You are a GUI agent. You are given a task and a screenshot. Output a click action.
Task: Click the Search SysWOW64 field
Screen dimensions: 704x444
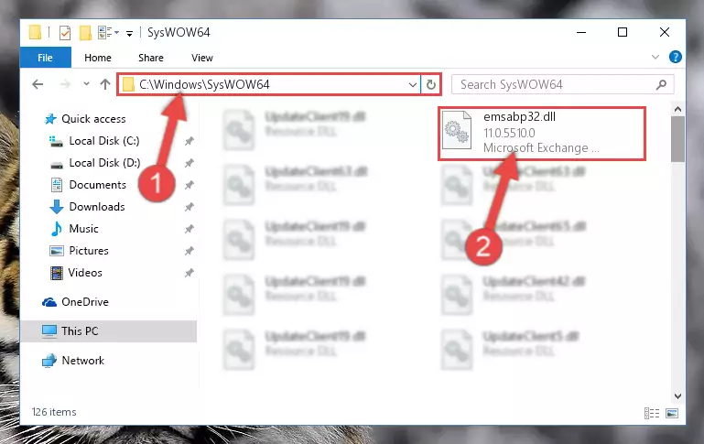(555, 84)
